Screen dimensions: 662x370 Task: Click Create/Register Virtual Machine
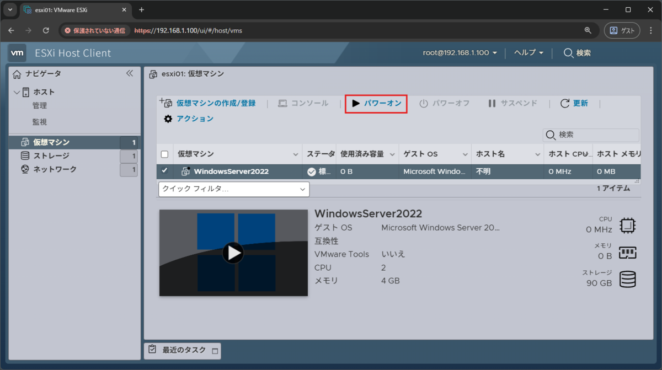pyautogui.click(x=216, y=104)
